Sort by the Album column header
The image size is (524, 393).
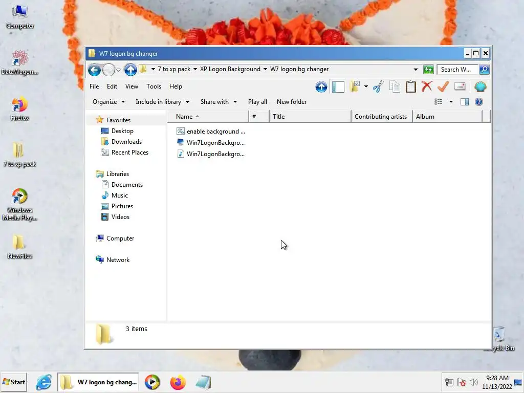447,117
